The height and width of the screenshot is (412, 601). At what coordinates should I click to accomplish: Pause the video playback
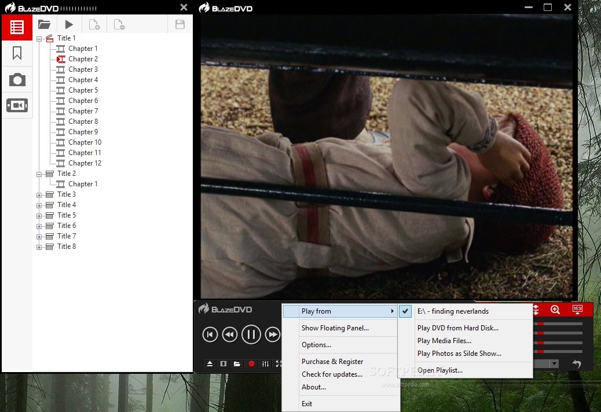point(251,334)
